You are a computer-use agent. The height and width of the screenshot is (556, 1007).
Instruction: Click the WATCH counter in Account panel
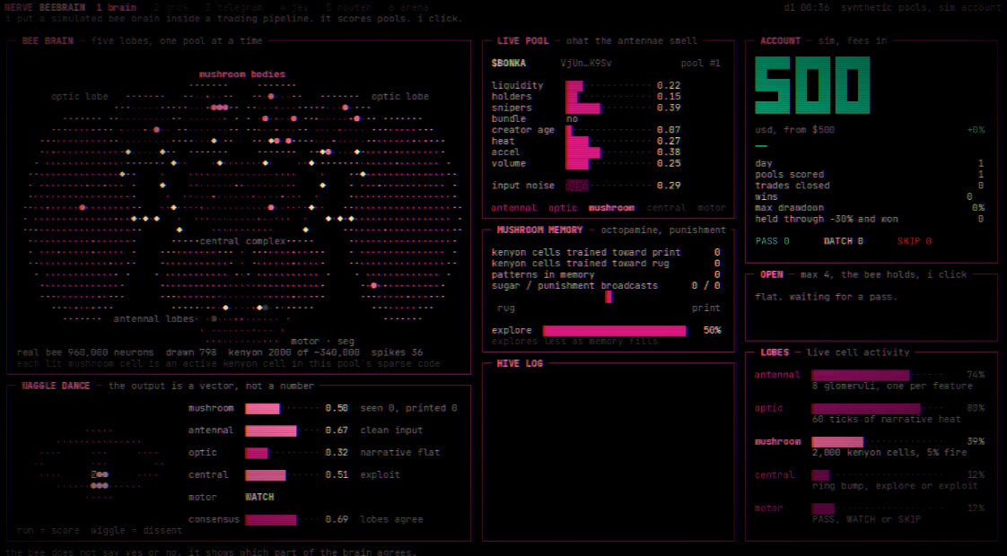[844, 241]
